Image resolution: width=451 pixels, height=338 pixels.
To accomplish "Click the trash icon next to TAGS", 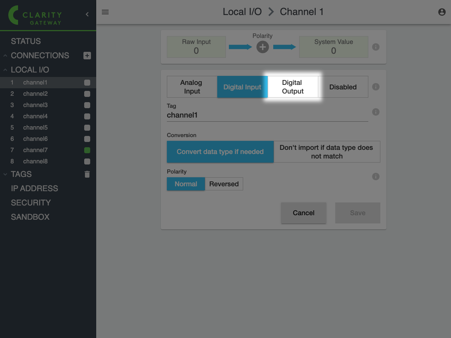I will pyautogui.click(x=87, y=174).
